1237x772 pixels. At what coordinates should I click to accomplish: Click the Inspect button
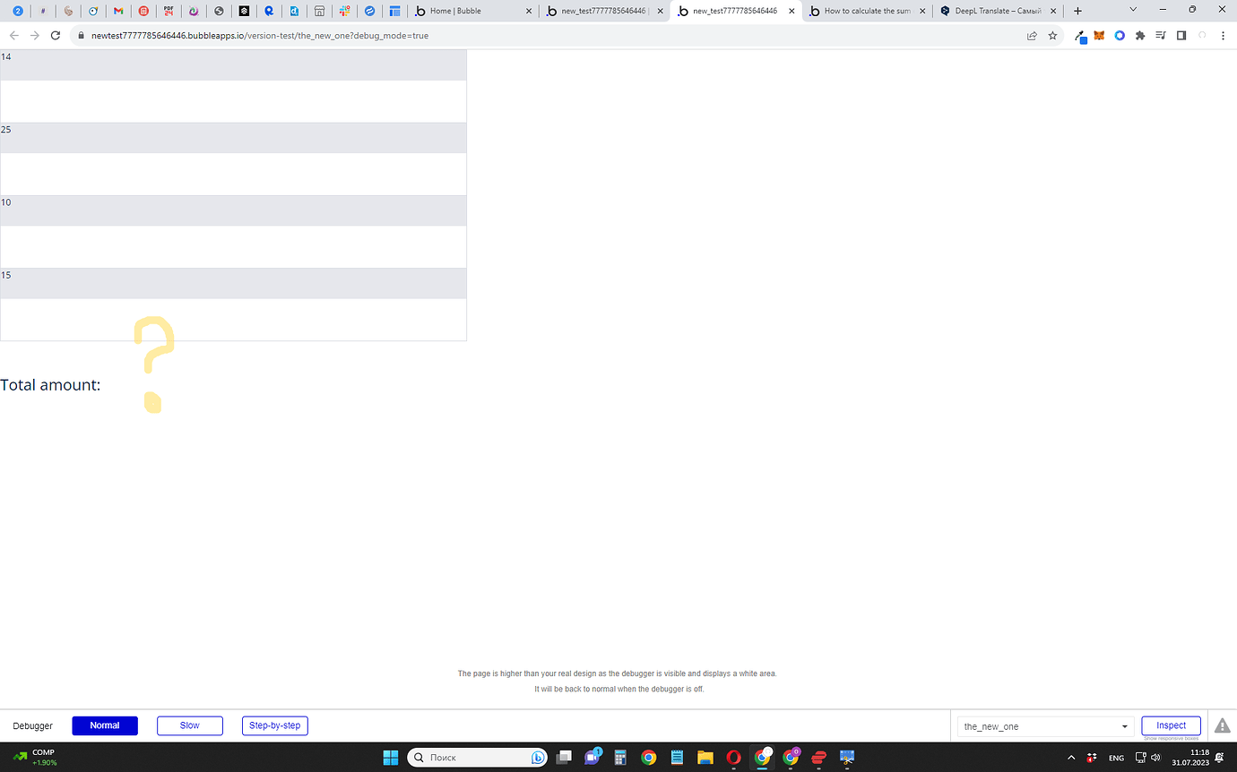(1171, 725)
